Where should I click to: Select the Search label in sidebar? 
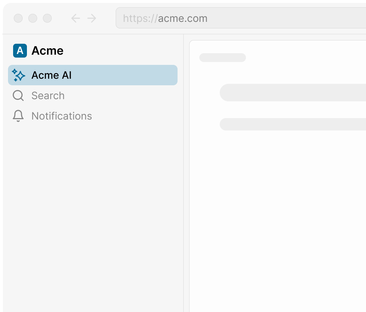(x=48, y=95)
